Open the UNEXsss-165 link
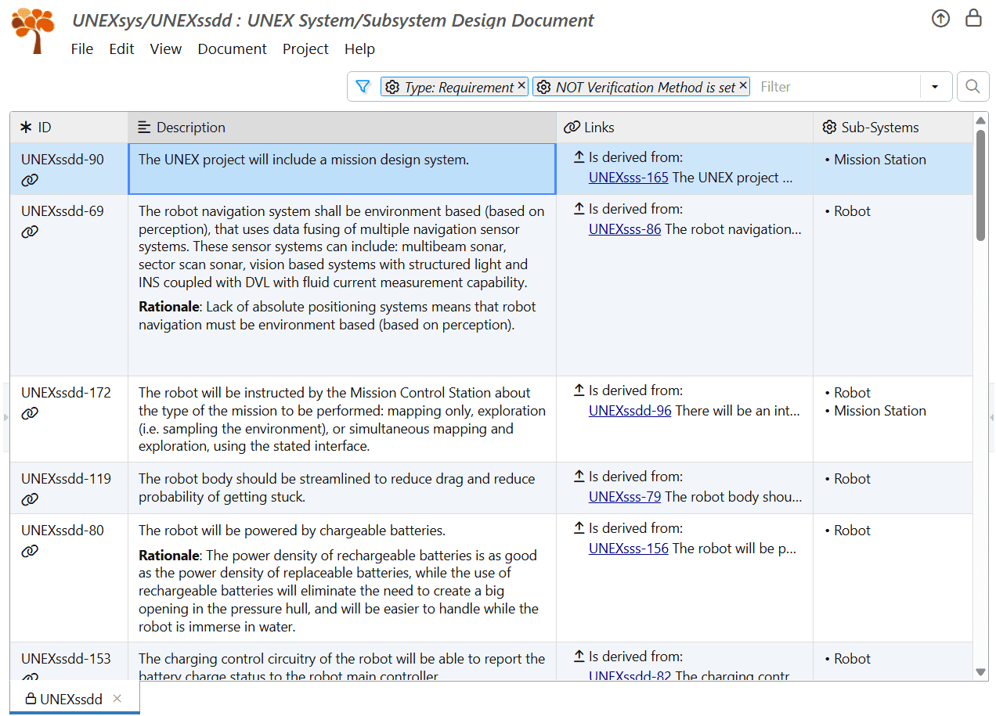 click(629, 178)
